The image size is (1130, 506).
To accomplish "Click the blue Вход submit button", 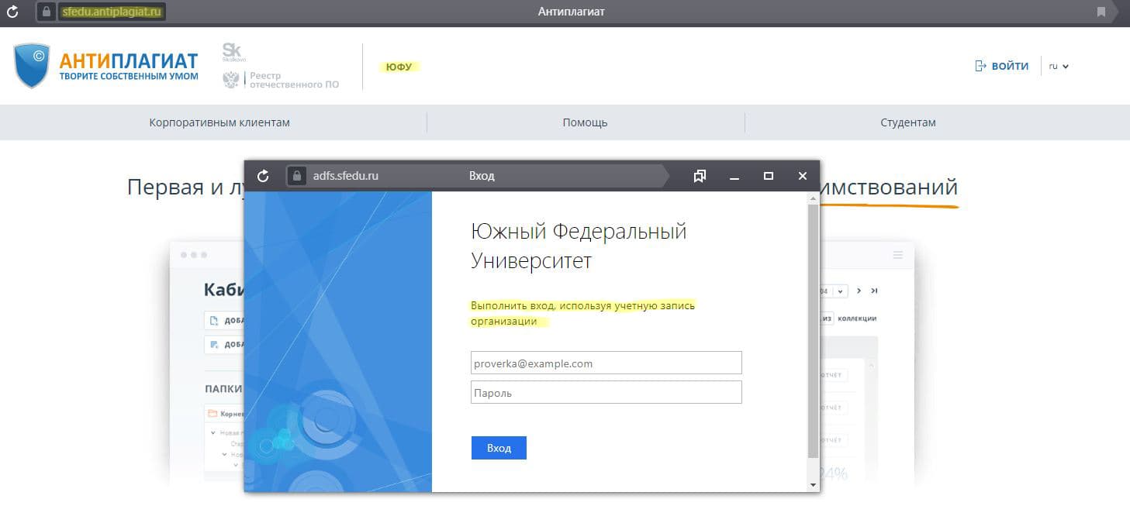I will click(499, 448).
